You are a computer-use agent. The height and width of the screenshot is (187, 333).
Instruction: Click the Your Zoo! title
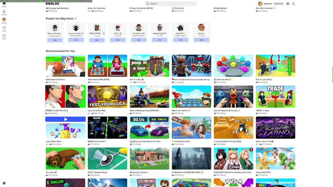click(x=51, y=172)
